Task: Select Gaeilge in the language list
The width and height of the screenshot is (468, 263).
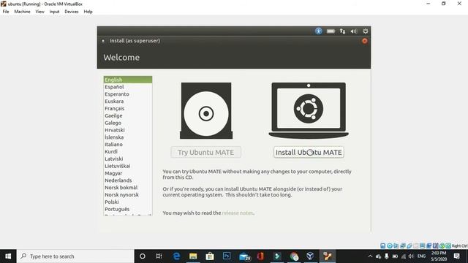Action: (128, 115)
